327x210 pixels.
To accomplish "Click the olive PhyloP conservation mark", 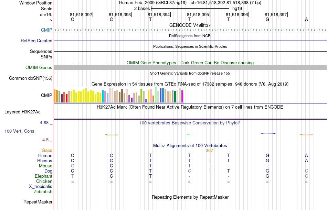I will [x=112, y=135].
